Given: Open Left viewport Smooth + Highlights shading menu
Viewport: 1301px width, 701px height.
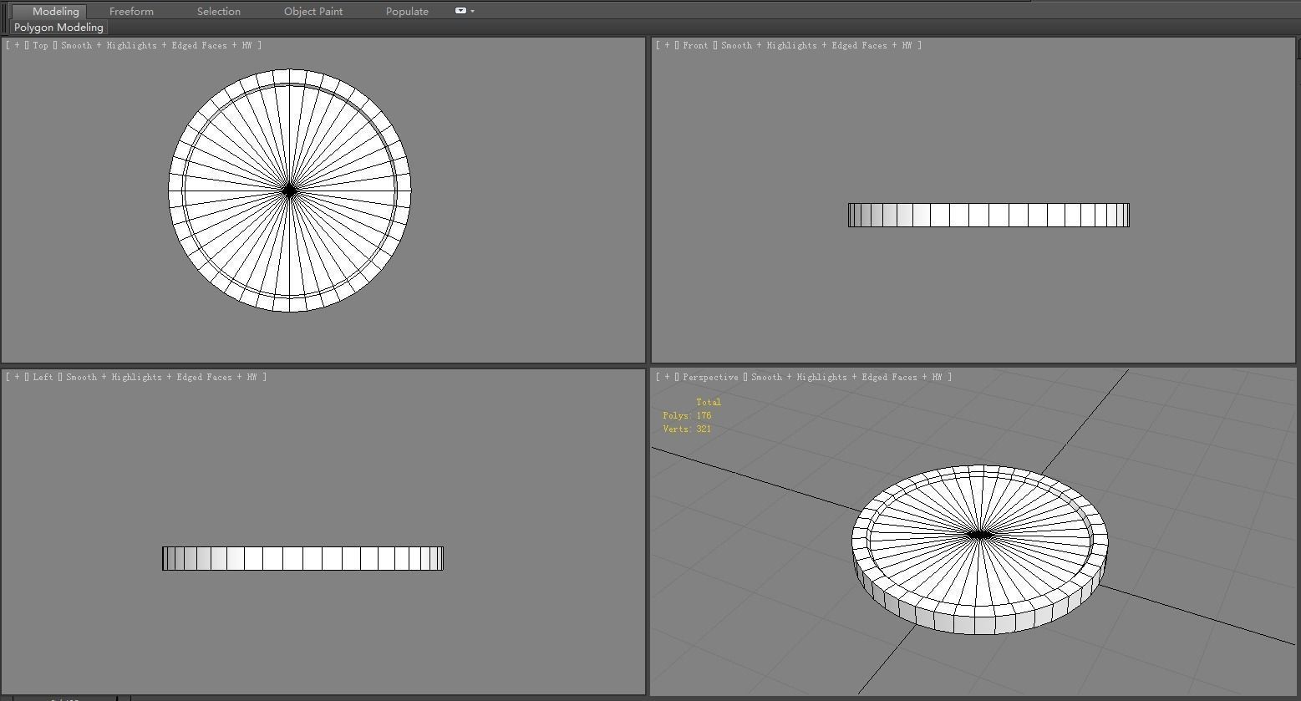Looking at the screenshot, I should point(161,377).
